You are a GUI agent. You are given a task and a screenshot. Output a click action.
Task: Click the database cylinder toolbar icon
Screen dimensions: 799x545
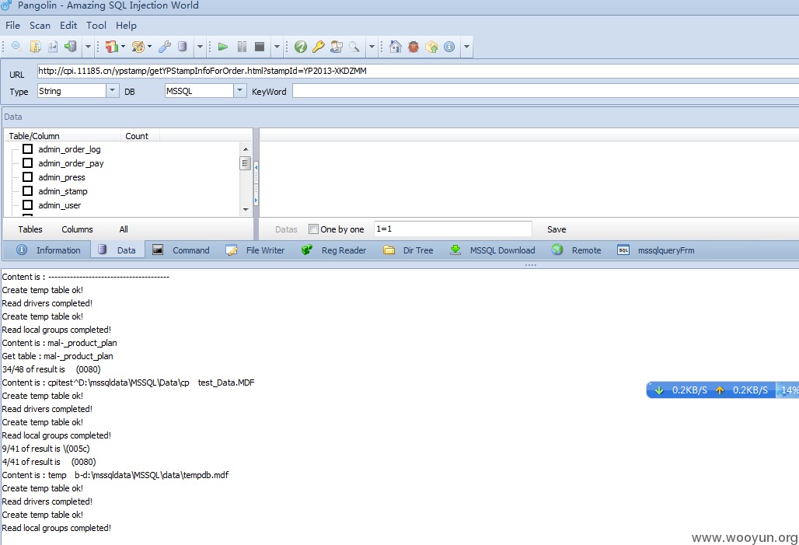(182, 47)
